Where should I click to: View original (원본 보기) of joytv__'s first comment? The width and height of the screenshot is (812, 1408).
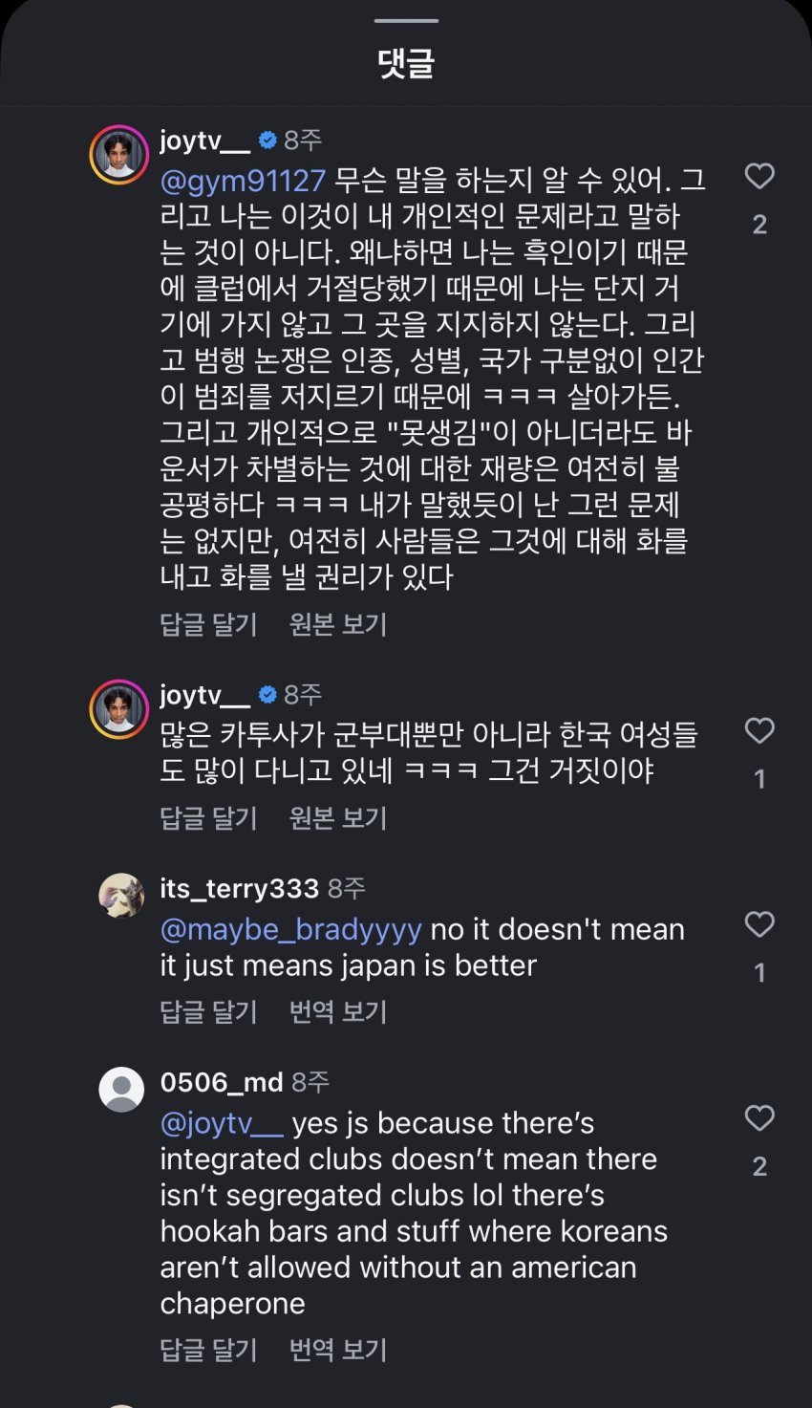point(338,625)
